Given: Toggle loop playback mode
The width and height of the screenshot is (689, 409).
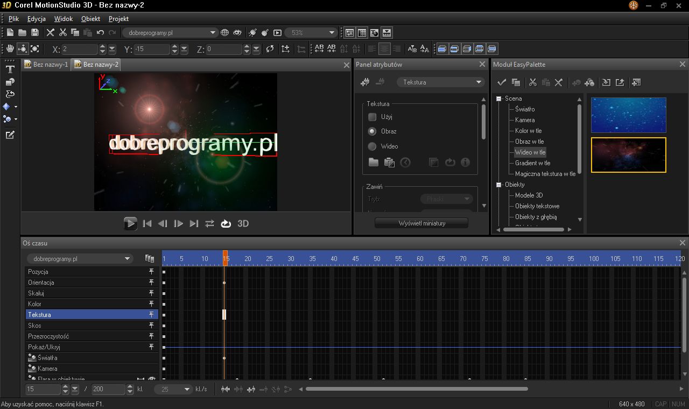Looking at the screenshot, I should point(226,223).
